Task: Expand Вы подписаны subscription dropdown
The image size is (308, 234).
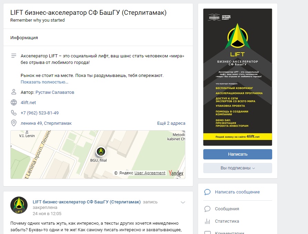Action: click(x=237, y=168)
